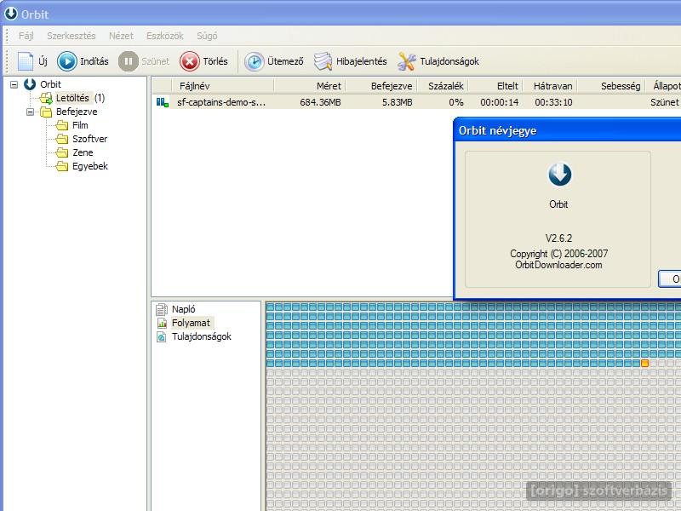The image size is (681, 511).
Task: Open the Nézet menu
Action: 121,36
